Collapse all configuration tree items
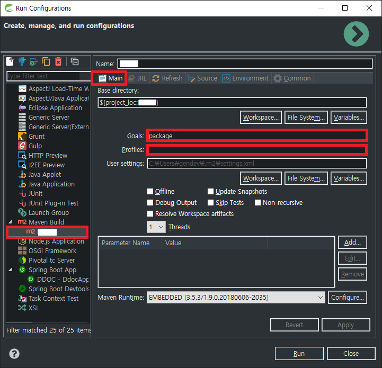382x368 pixels. click(x=75, y=61)
